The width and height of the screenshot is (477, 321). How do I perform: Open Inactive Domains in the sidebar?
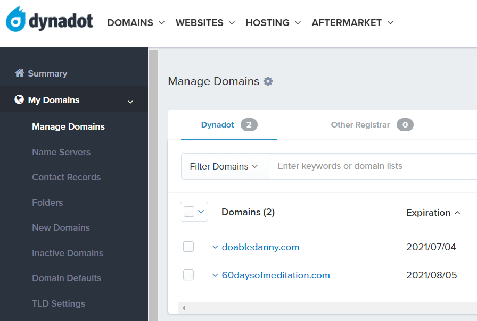click(68, 253)
